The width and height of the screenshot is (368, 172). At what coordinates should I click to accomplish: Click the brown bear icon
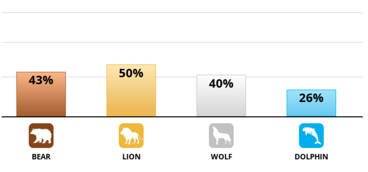[x=41, y=136]
